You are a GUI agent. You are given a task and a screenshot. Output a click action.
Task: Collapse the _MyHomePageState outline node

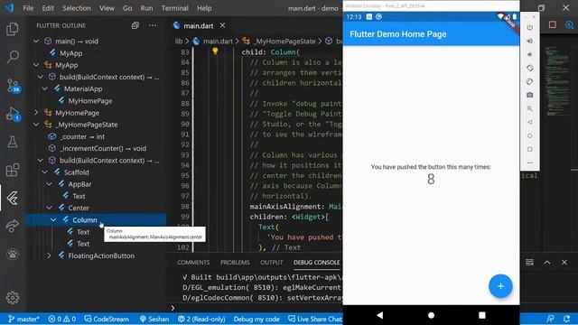pos(36,125)
